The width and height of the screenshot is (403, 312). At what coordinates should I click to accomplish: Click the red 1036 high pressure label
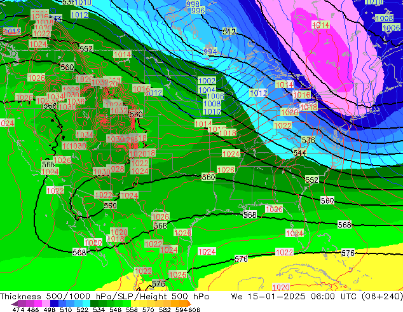click(76, 101)
